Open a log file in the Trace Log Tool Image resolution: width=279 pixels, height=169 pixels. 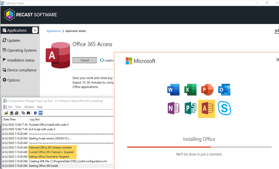6,113
